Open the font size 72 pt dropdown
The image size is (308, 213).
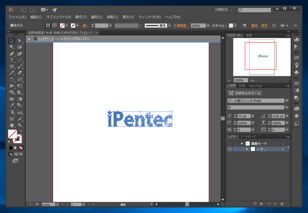tap(253, 116)
